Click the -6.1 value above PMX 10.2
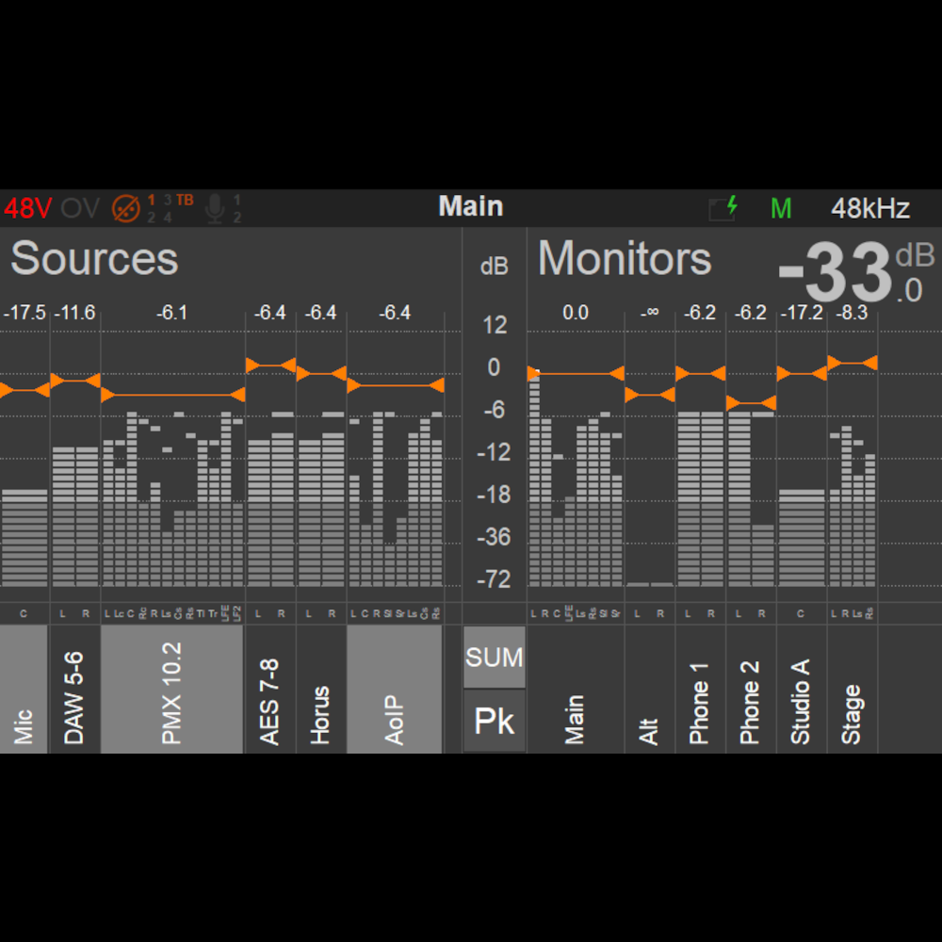942x942 pixels. coord(171,313)
